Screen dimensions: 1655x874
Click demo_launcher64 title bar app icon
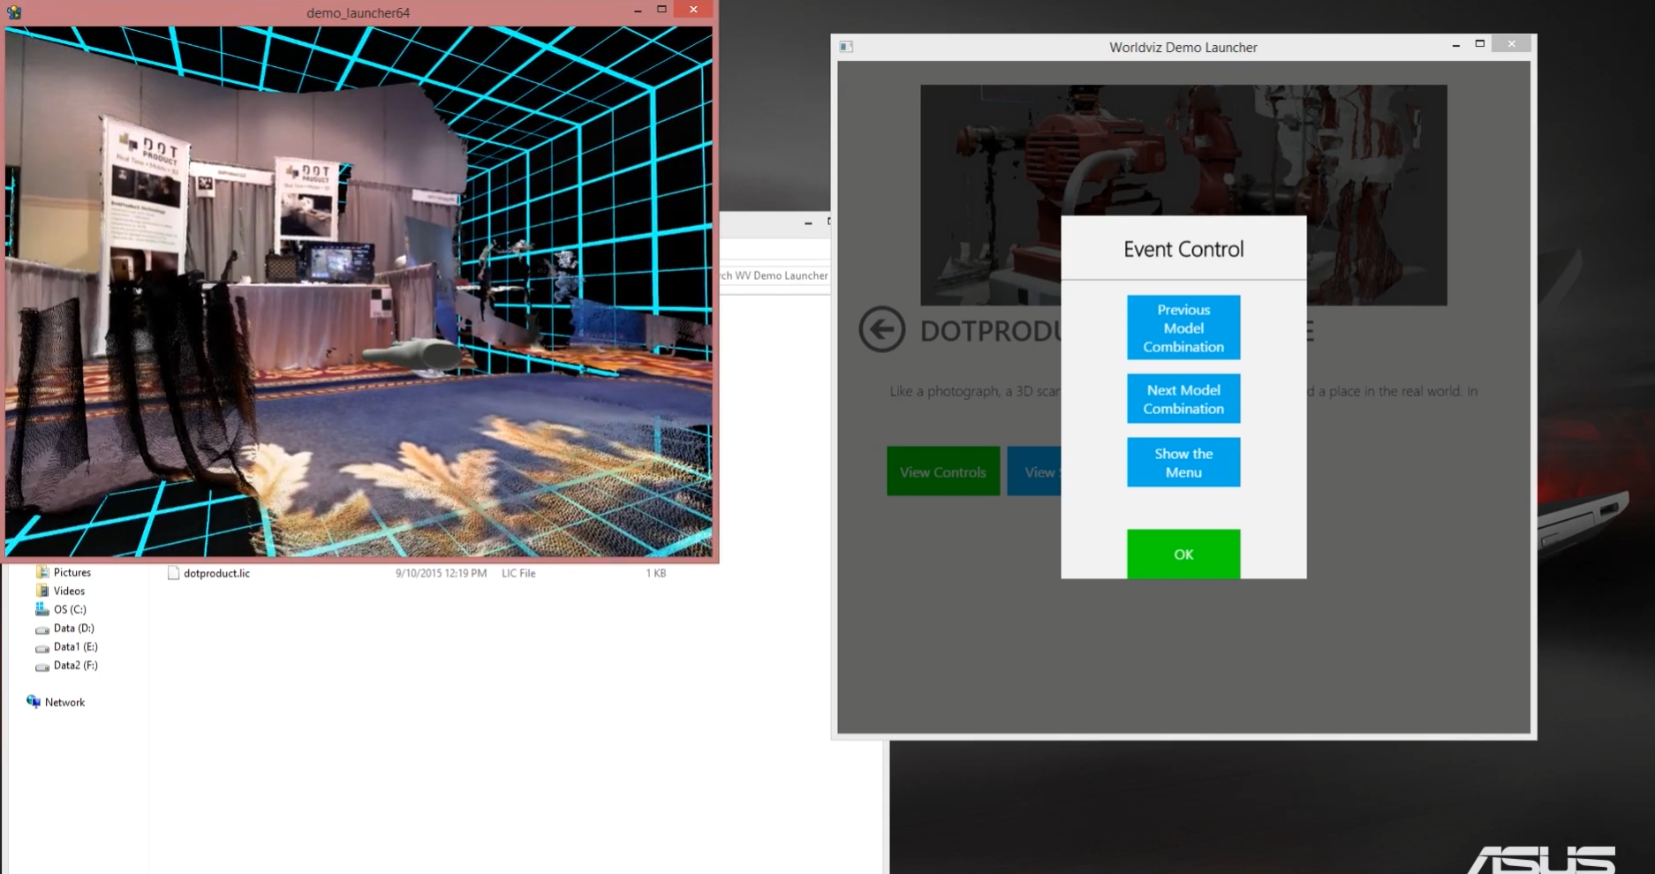pos(13,12)
